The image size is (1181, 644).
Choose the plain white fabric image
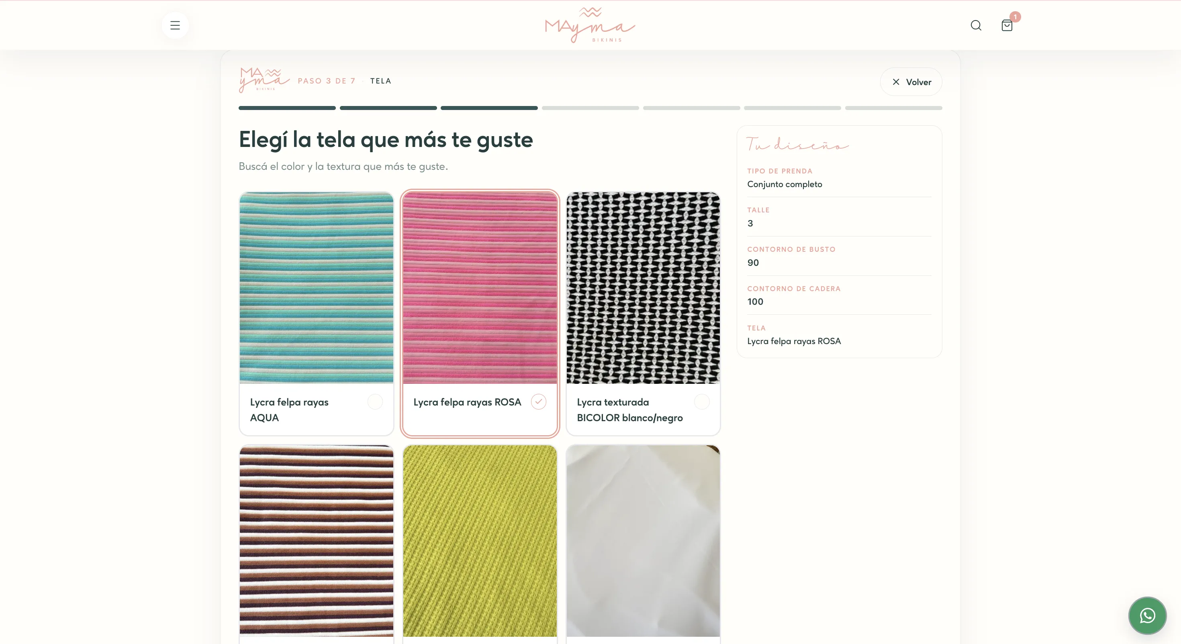point(643,541)
